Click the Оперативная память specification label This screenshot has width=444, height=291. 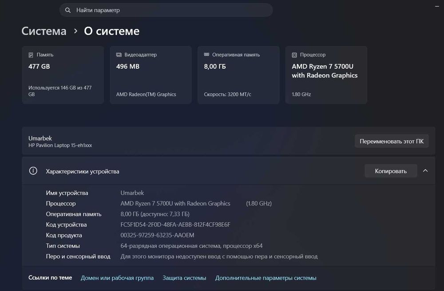tap(74, 214)
